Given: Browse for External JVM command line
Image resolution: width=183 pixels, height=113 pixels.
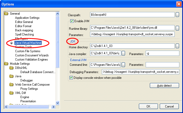Looking at the screenshot, I should [123, 64].
